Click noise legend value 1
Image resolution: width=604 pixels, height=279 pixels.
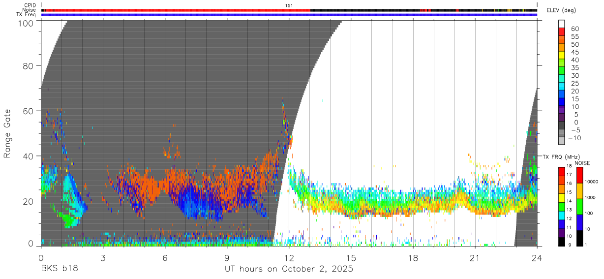click(586, 245)
